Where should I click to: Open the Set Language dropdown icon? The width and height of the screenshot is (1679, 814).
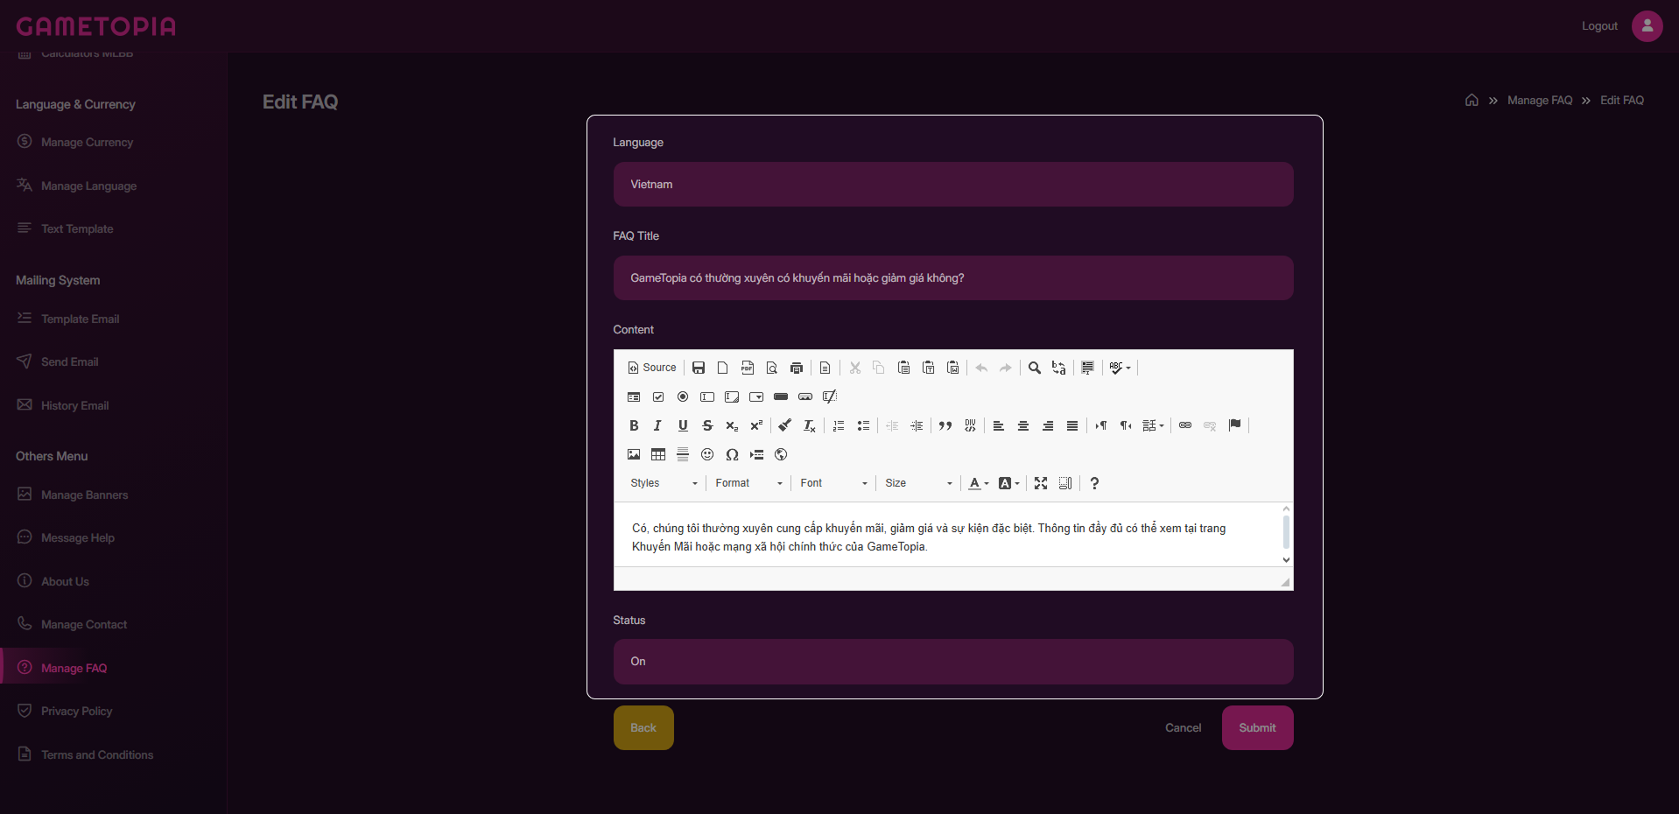point(1153,425)
